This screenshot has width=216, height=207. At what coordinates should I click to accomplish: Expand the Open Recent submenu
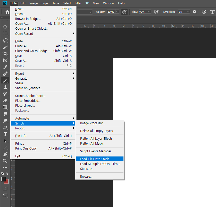43,34
